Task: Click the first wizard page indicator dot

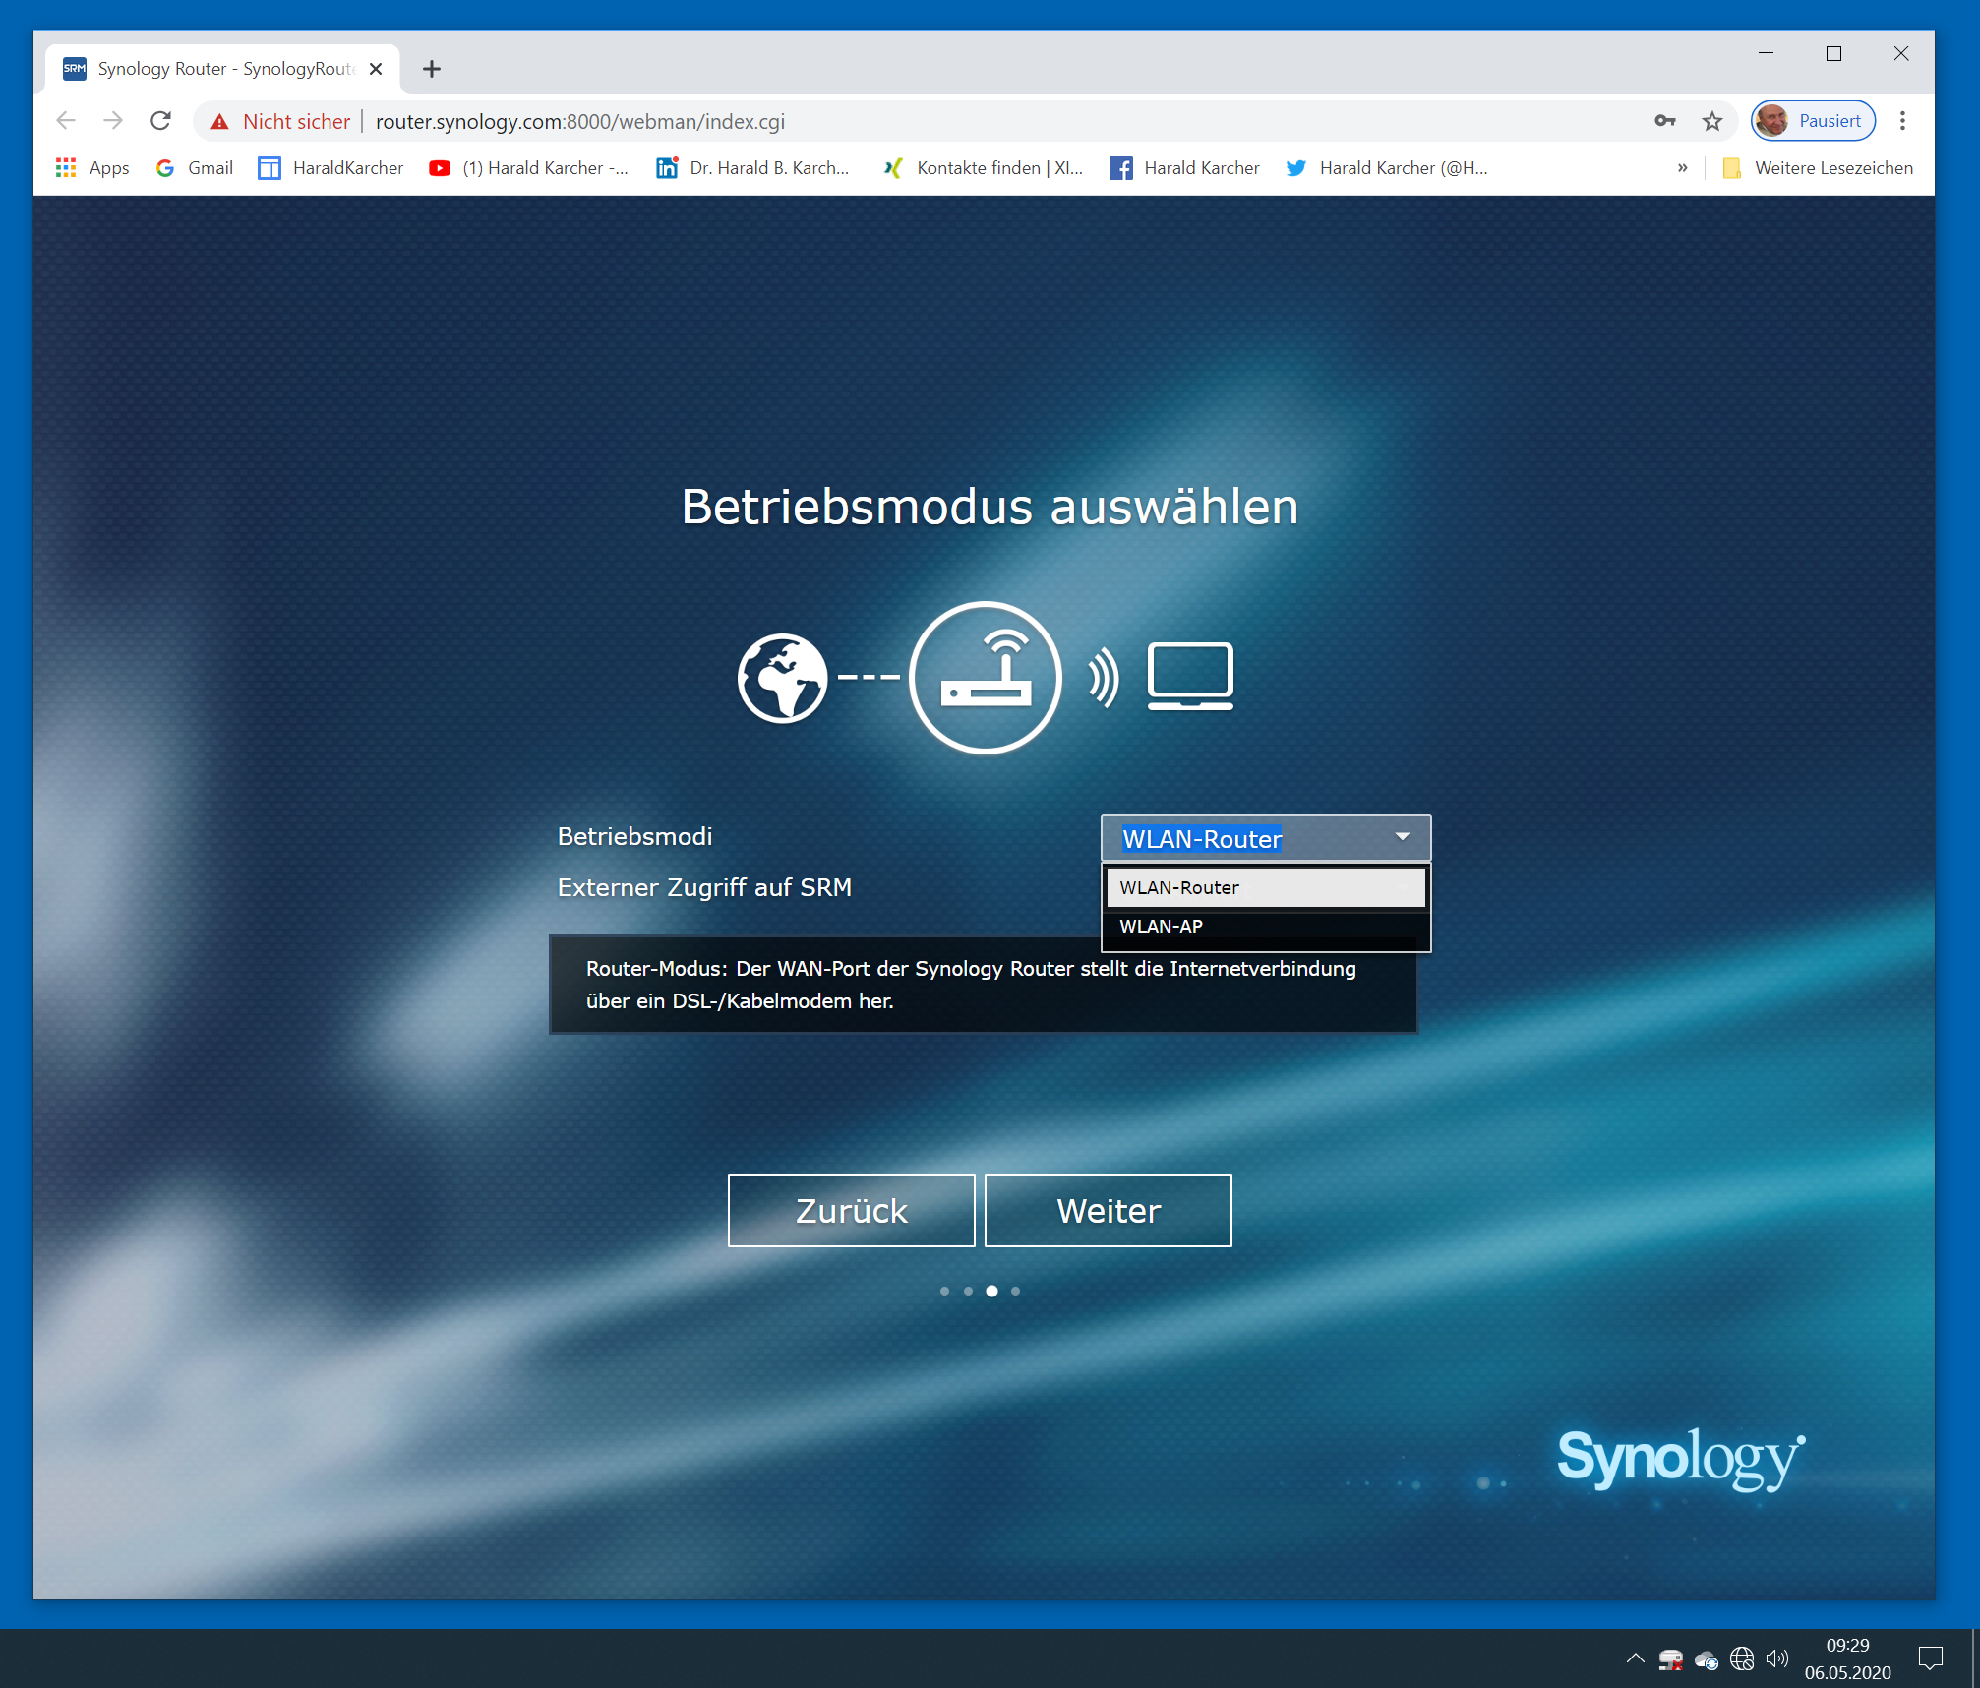Action: [944, 1291]
